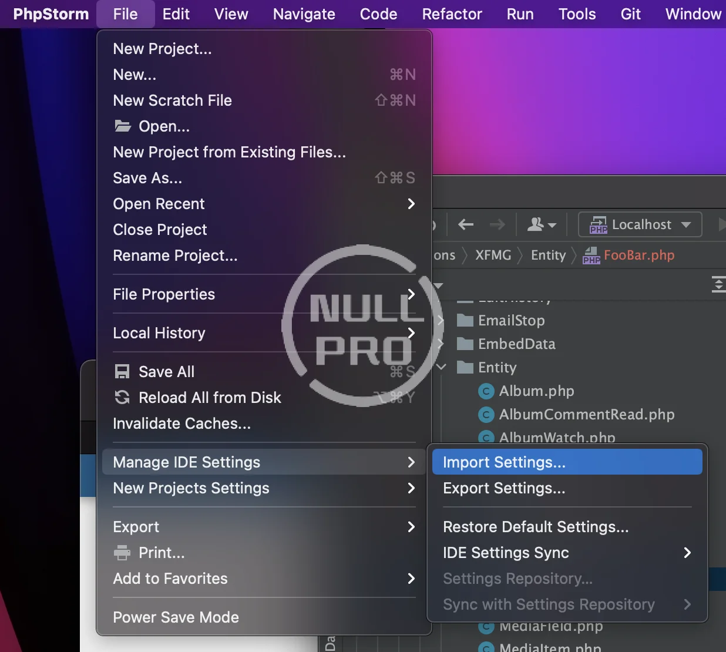Open the View menu
726x652 pixels.
231,14
